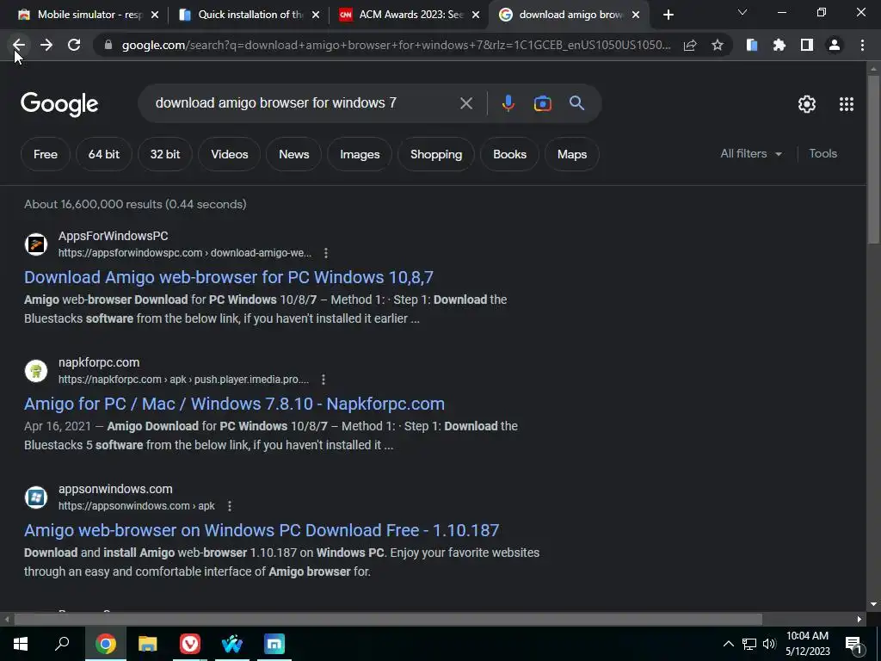Open the blue extension icon in toolbar
The image size is (881, 661).
pyautogui.click(x=752, y=45)
